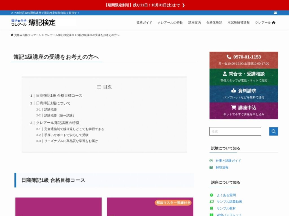Click the list icon next to 目次
Screen dimensions: 289x216
pos(99,87)
